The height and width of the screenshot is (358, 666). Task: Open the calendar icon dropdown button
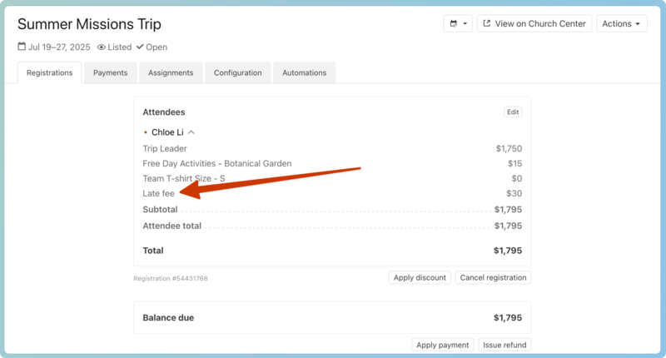(x=458, y=24)
